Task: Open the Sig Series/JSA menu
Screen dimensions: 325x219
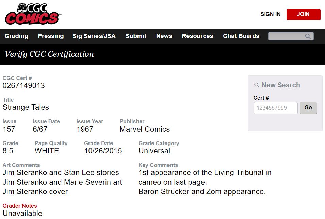Action: [x=94, y=36]
